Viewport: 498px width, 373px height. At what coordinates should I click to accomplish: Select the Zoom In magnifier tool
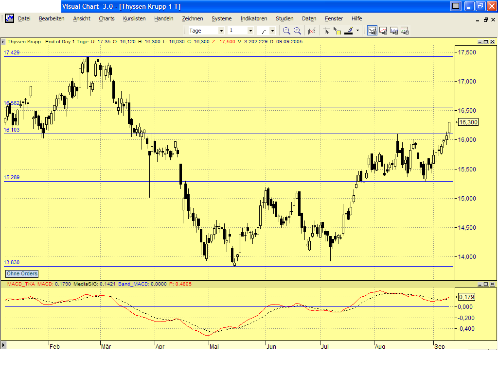pos(297,30)
